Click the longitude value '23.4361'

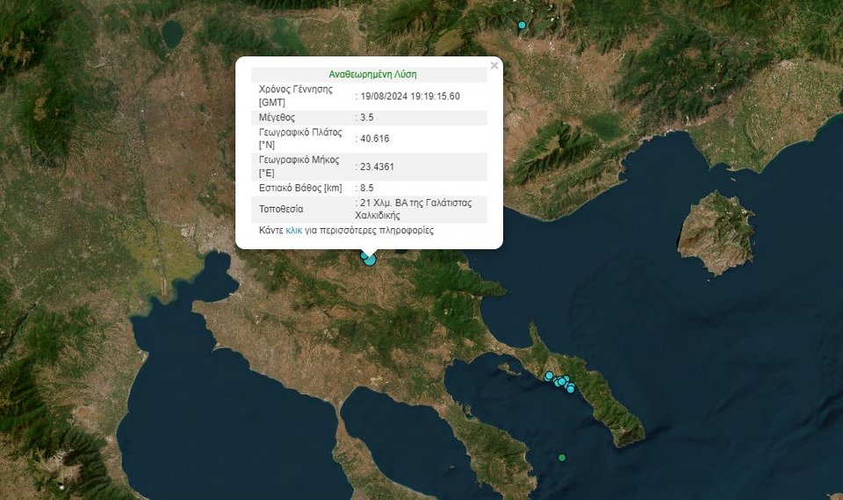coord(377,167)
